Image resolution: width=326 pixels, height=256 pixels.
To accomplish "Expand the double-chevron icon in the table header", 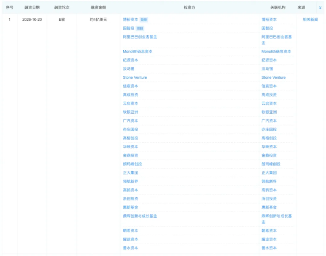I will pos(320,7).
